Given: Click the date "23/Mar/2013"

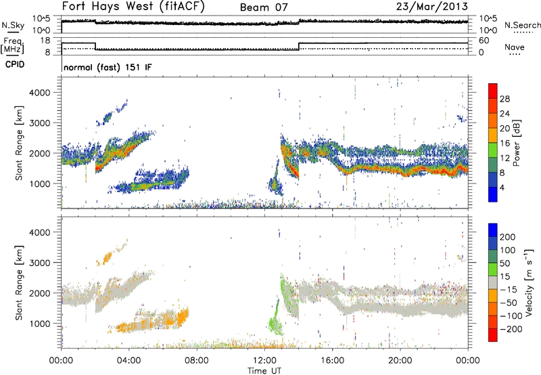Looking at the screenshot, I should tap(432, 6).
